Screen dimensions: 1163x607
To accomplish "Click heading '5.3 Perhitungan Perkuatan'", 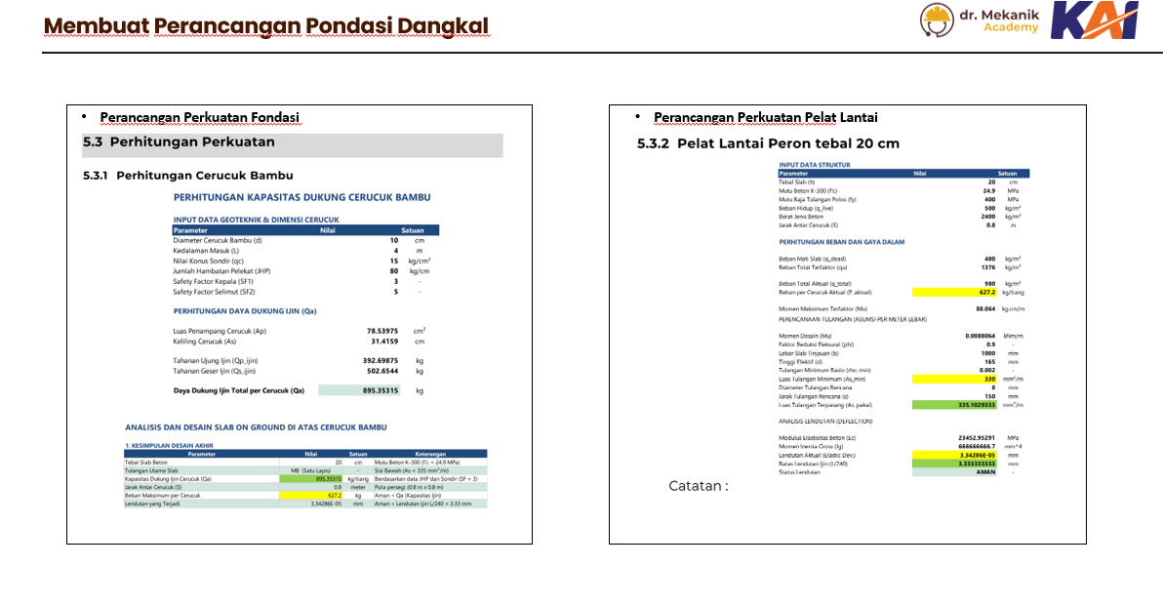I will tap(179, 142).
